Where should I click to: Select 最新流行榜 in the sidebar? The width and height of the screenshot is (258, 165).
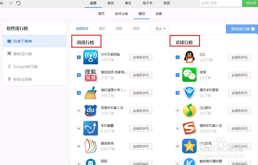[x=23, y=54]
